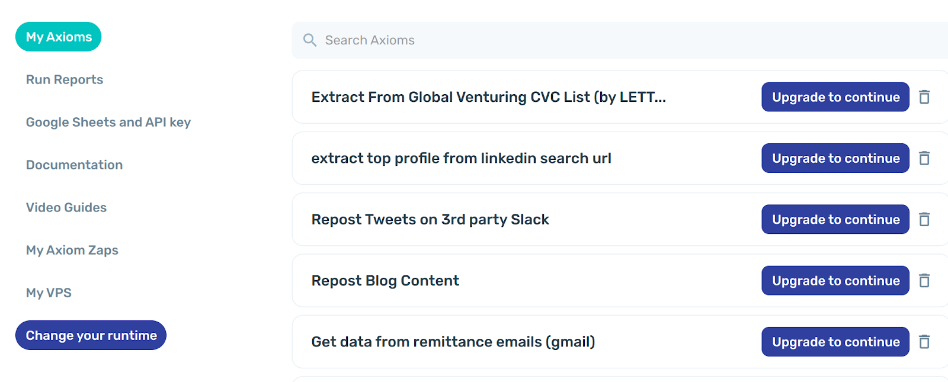Open Google Sheets and API key page

[x=108, y=122]
